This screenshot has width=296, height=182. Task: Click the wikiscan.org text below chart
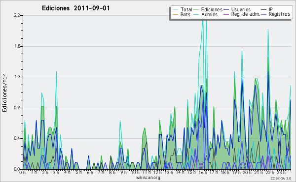click(x=148, y=178)
